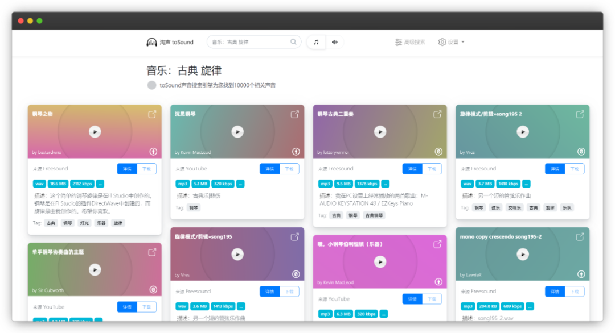Open 详情 for 钢琴之物
The image size is (615, 333).
(126, 168)
